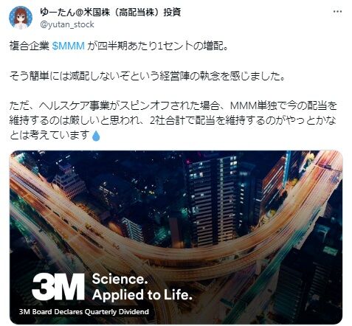
Task: Open the @yutan_stock handle link
Action: point(67,24)
